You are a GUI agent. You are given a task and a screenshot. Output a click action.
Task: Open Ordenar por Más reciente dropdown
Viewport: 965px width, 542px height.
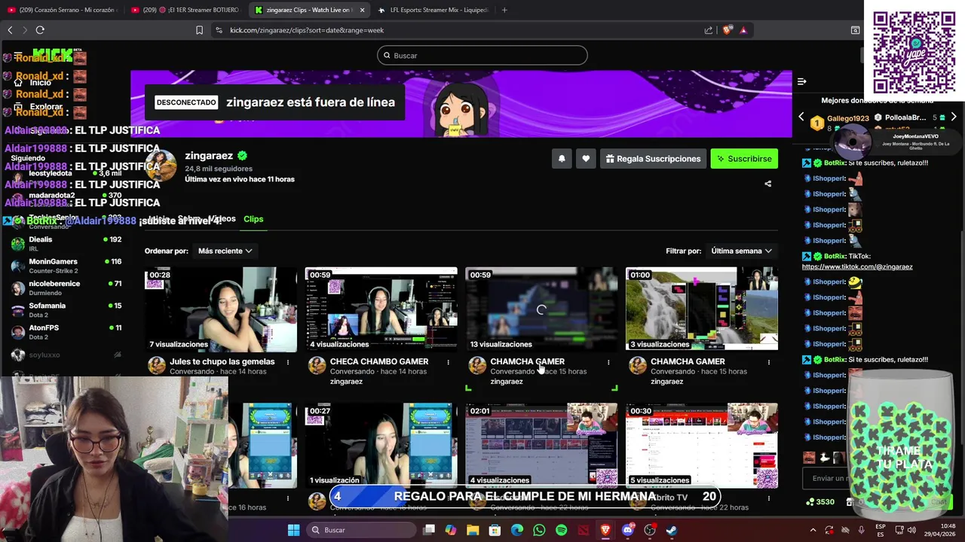click(x=225, y=251)
